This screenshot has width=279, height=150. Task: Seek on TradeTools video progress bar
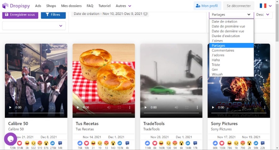click(171, 113)
